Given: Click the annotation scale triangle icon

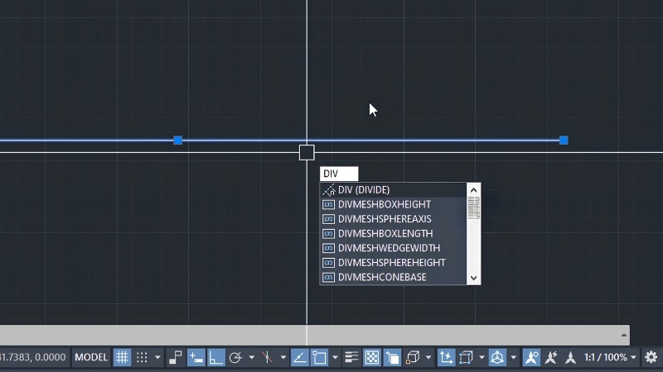Looking at the screenshot, I should pyautogui.click(x=570, y=358).
